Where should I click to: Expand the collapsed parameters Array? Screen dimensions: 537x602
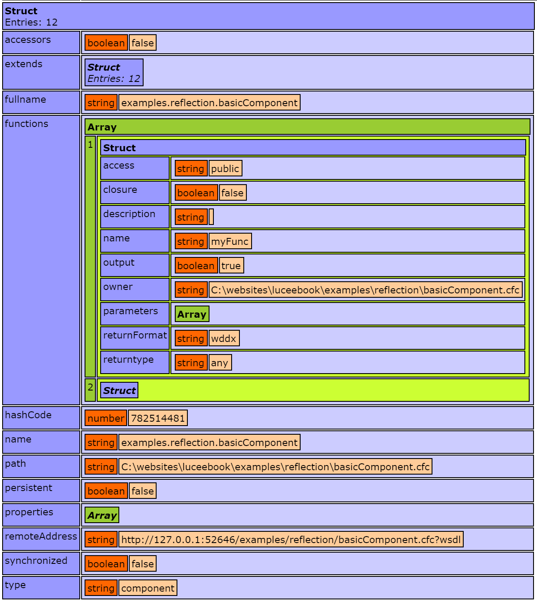(191, 314)
